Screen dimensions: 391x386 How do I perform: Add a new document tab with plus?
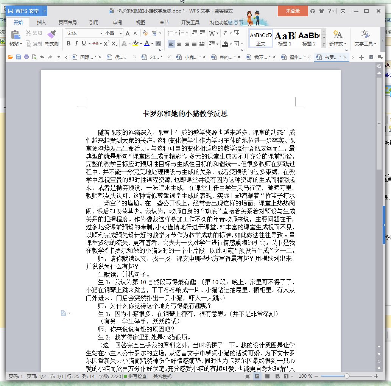pyautogui.click(x=361, y=58)
